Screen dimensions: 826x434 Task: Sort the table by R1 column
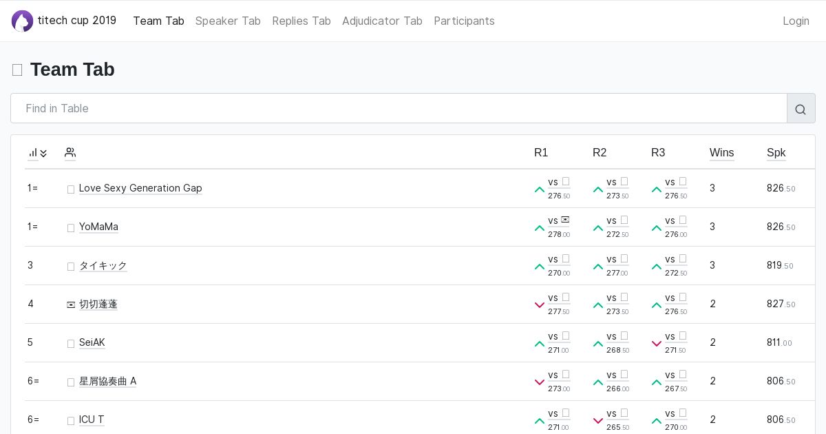pyautogui.click(x=541, y=153)
